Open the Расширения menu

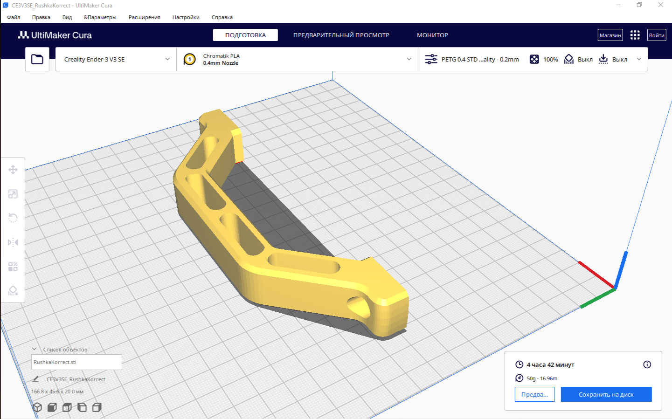pyautogui.click(x=144, y=17)
